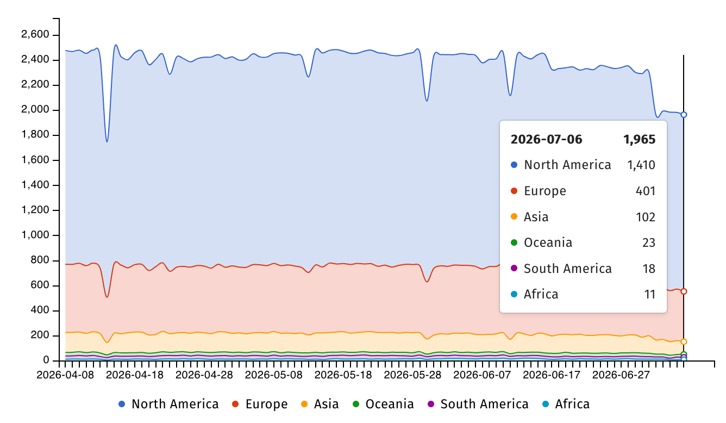
Task: Toggle Europe series in legend
Action: click(260, 404)
